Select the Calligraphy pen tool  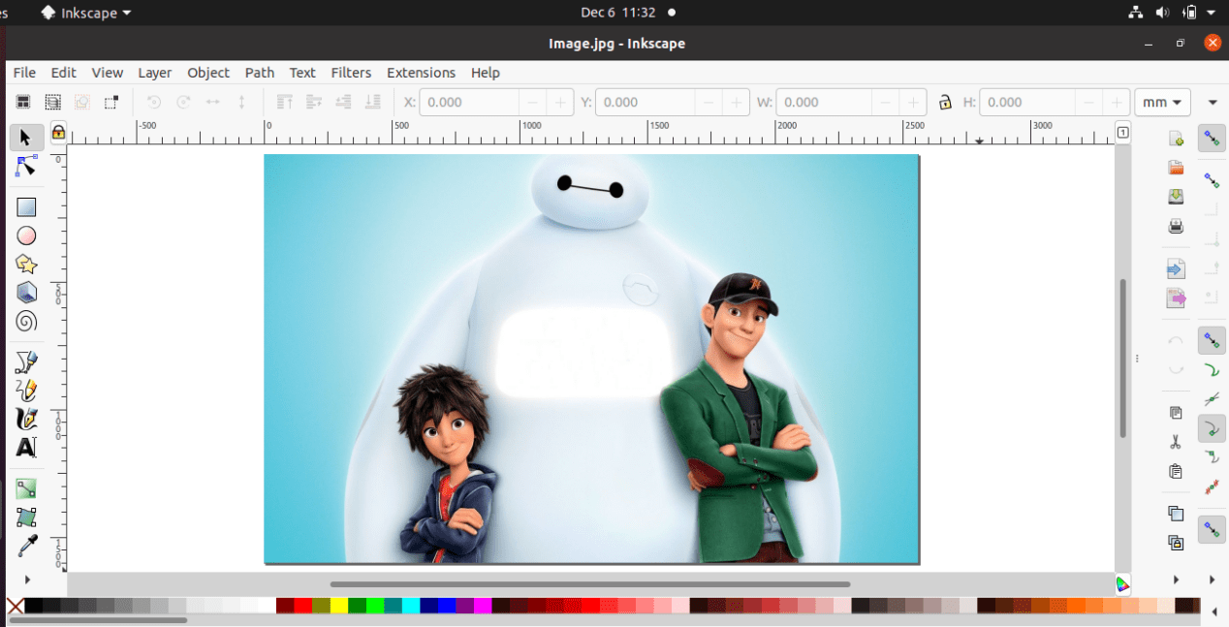point(26,419)
